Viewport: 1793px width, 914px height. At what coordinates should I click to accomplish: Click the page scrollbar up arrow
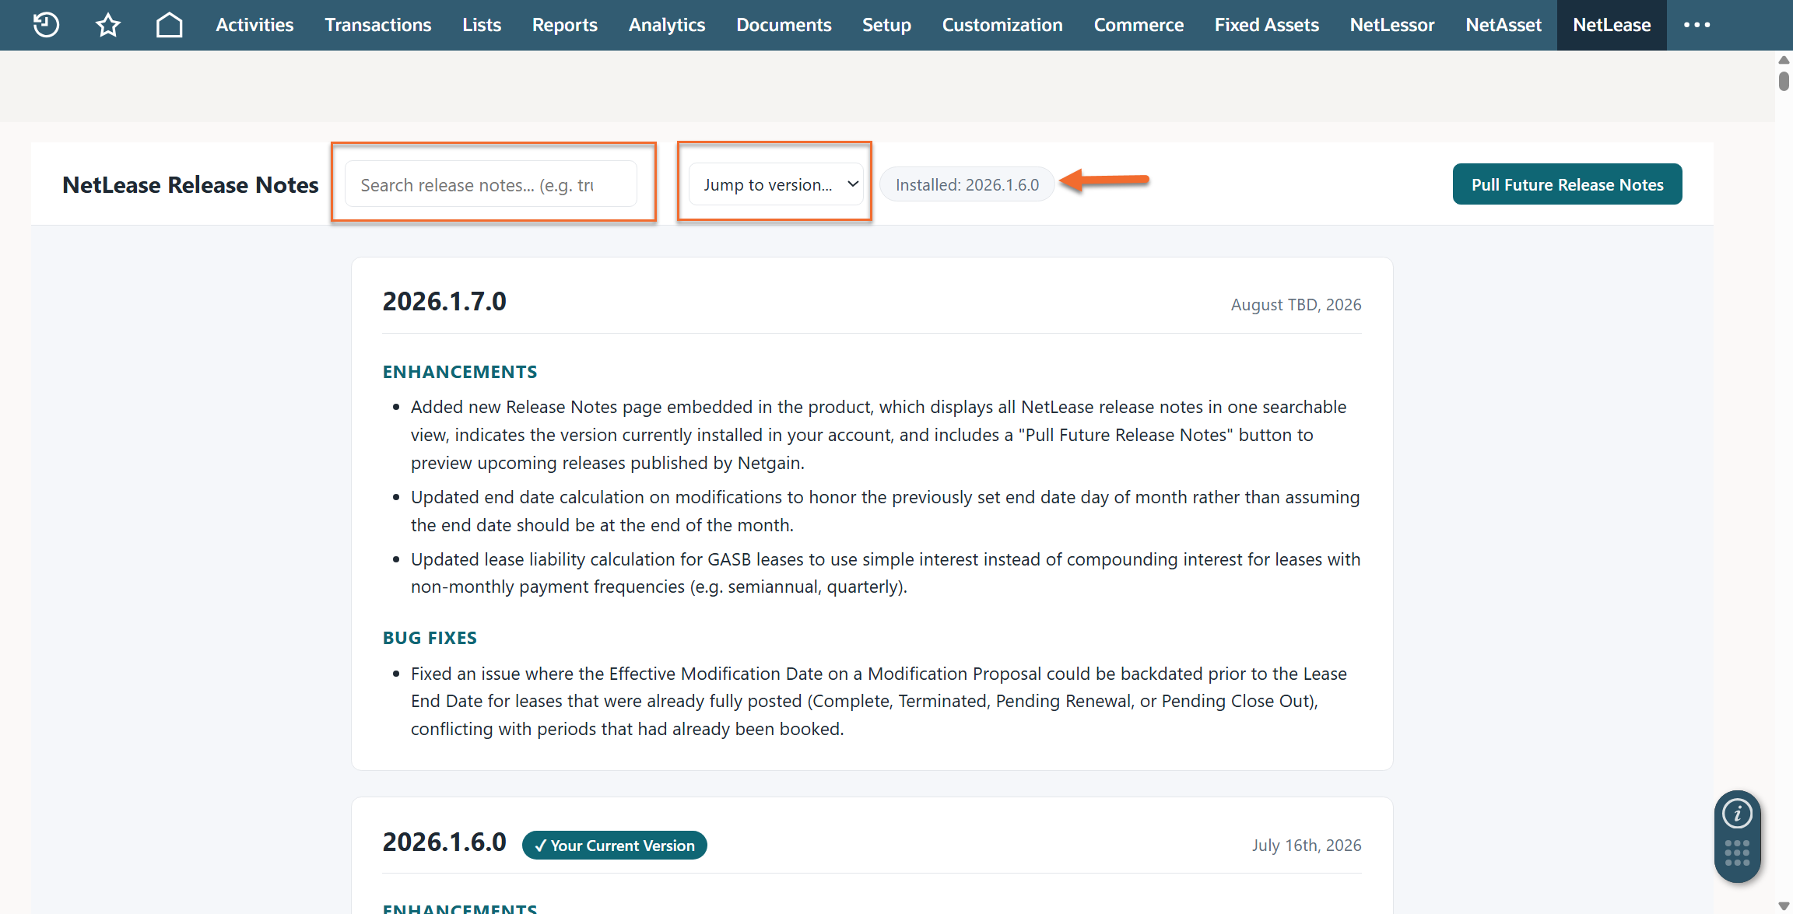[1784, 60]
